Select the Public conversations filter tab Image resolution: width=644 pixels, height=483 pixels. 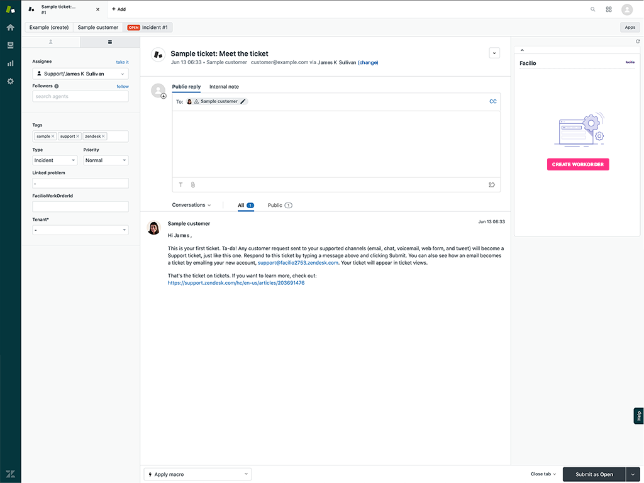279,206
